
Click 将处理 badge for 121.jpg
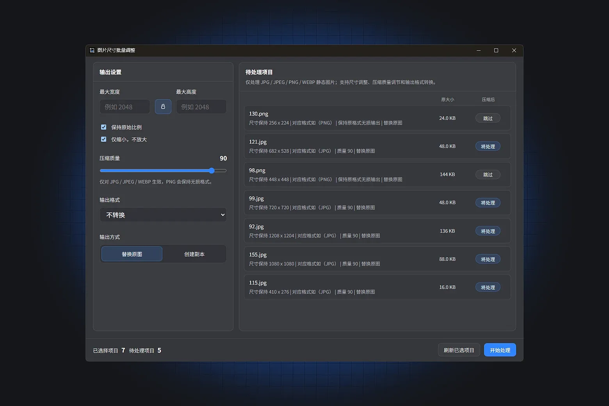click(488, 146)
